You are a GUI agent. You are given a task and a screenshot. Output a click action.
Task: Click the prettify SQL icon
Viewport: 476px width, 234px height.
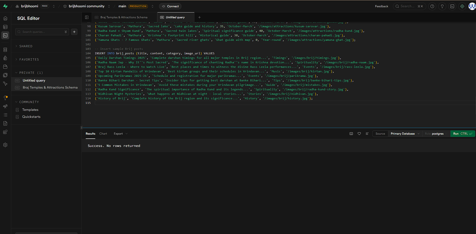pyautogui.click(x=367, y=134)
